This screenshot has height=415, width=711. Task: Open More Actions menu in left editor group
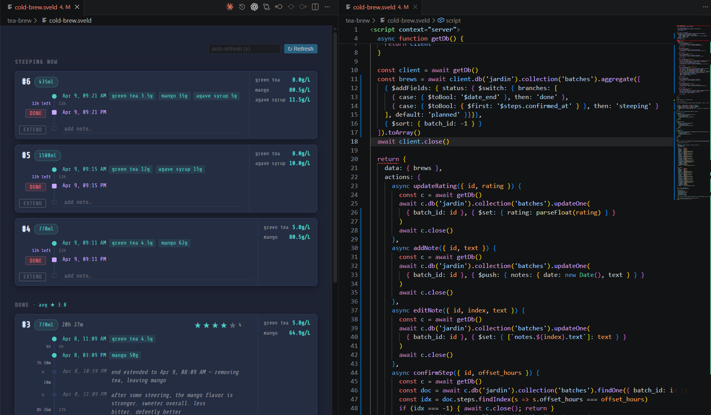click(327, 7)
